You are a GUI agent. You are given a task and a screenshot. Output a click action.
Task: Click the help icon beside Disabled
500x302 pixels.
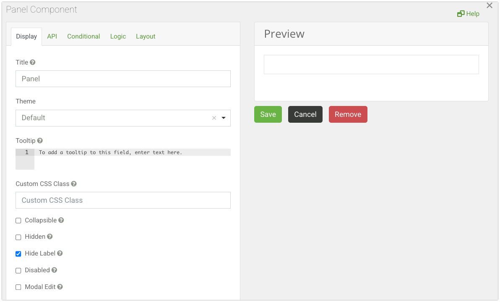[55, 270]
